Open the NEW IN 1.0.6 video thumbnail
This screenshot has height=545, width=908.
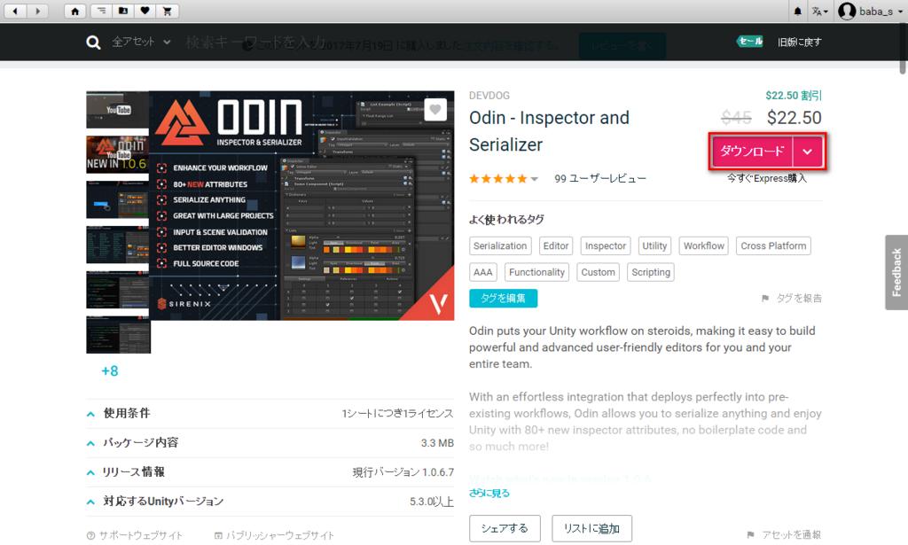point(118,154)
